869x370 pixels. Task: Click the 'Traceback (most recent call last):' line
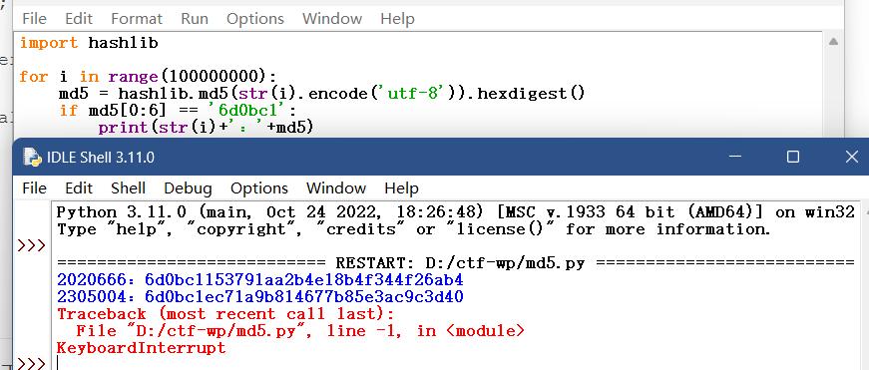tap(225, 314)
